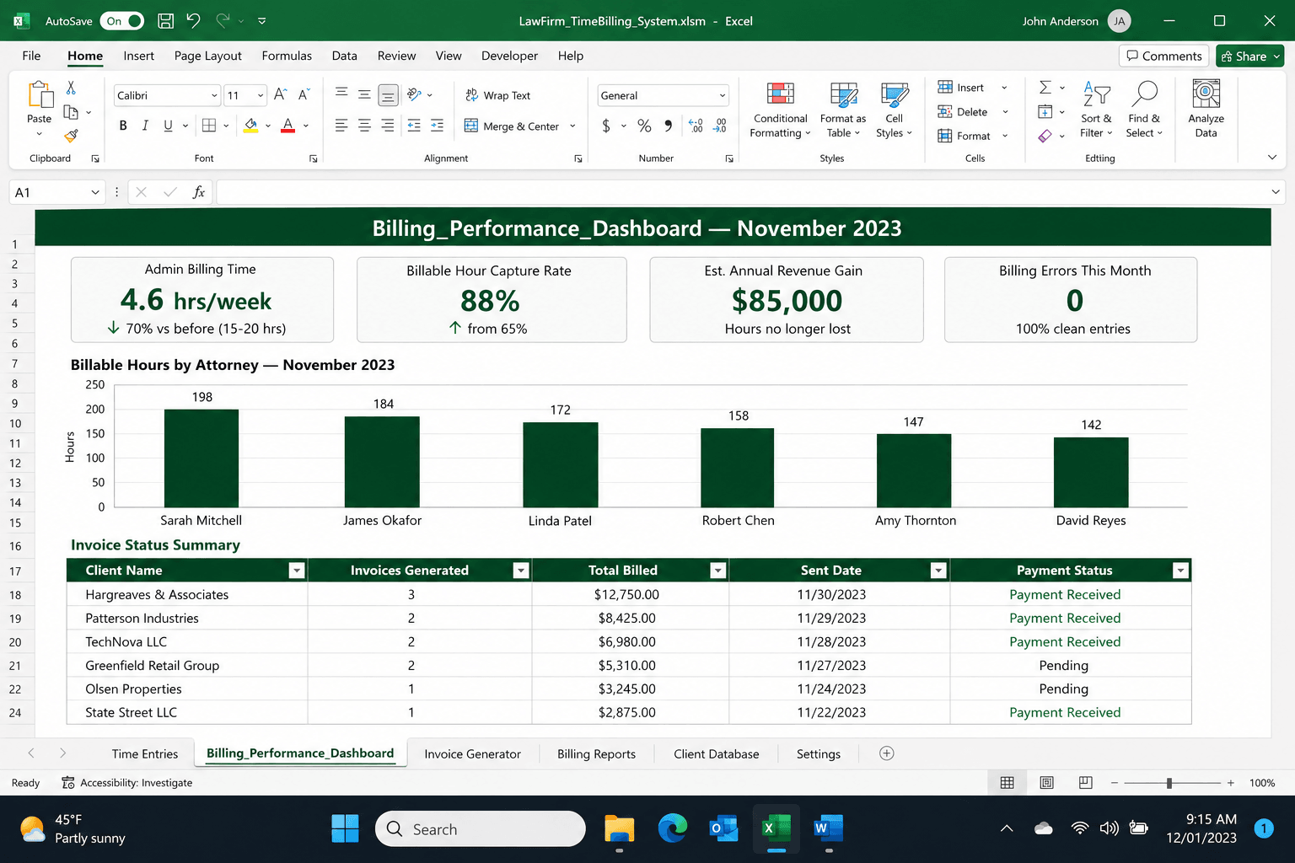The height and width of the screenshot is (863, 1295).
Task: Click the Format Painter brush icon
Action: (71, 135)
